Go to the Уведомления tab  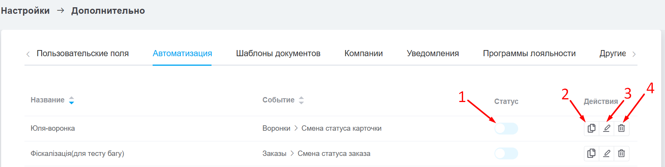(432, 54)
